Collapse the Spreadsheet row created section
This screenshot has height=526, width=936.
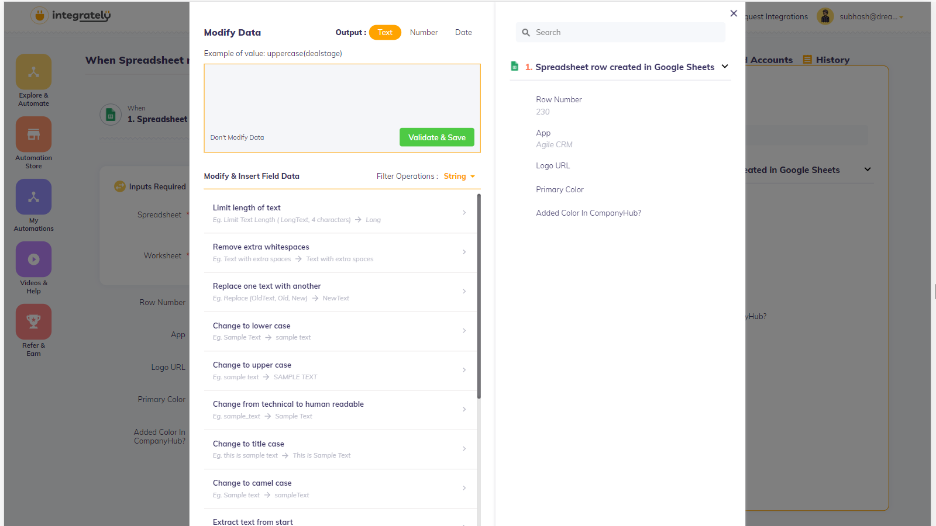coord(725,67)
